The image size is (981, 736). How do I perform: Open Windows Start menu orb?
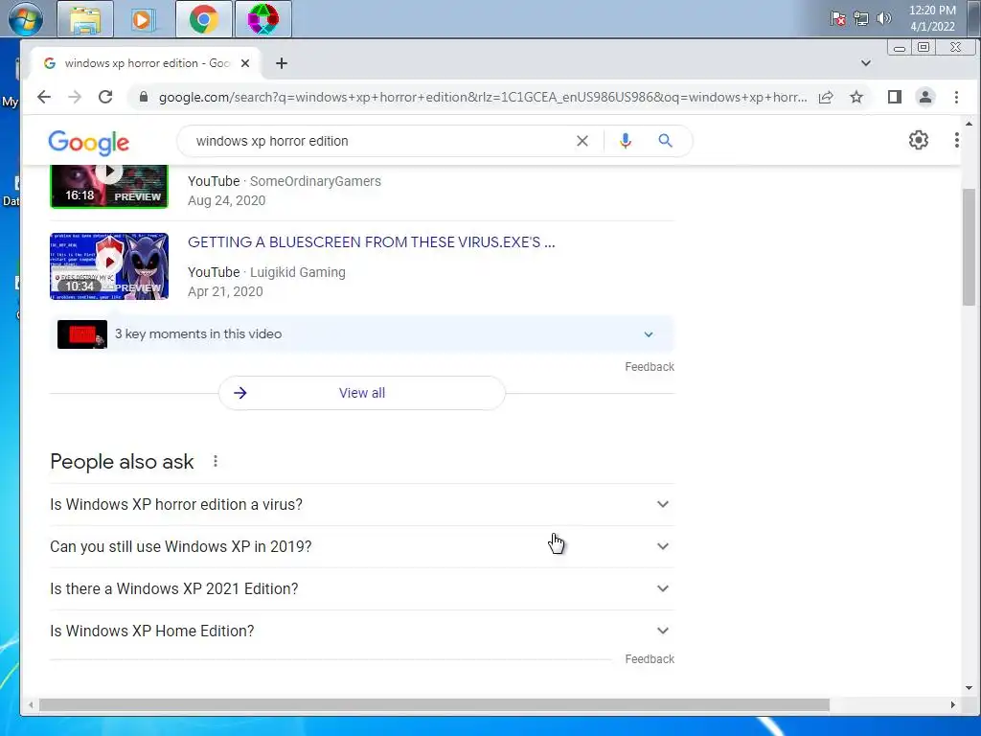point(26,18)
